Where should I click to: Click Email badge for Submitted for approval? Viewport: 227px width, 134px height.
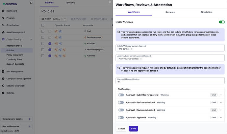tap(214, 95)
